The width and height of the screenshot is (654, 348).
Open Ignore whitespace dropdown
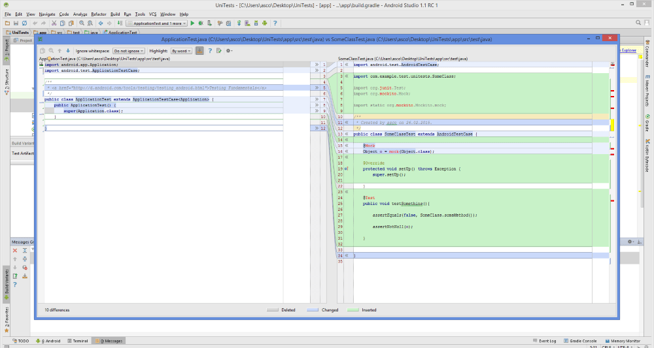(129, 50)
